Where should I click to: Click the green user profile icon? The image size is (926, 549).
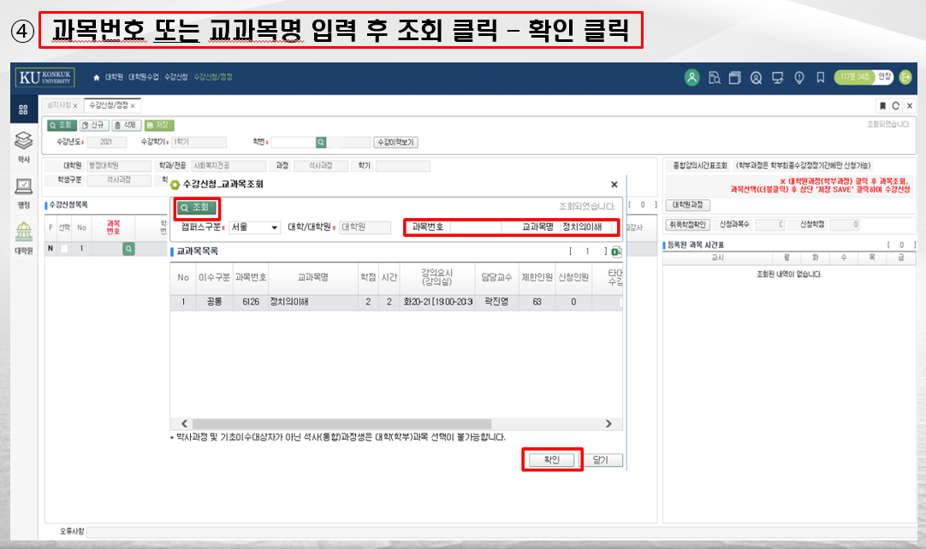click(692, 78)
